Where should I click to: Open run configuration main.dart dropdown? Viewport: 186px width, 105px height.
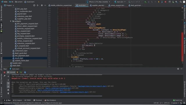(x=120, y=2)
